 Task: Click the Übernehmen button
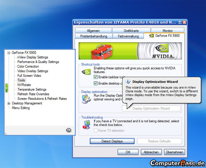click(x=174, y=152)
